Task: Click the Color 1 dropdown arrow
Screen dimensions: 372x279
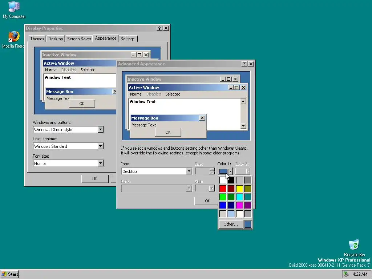Action: 230,171
